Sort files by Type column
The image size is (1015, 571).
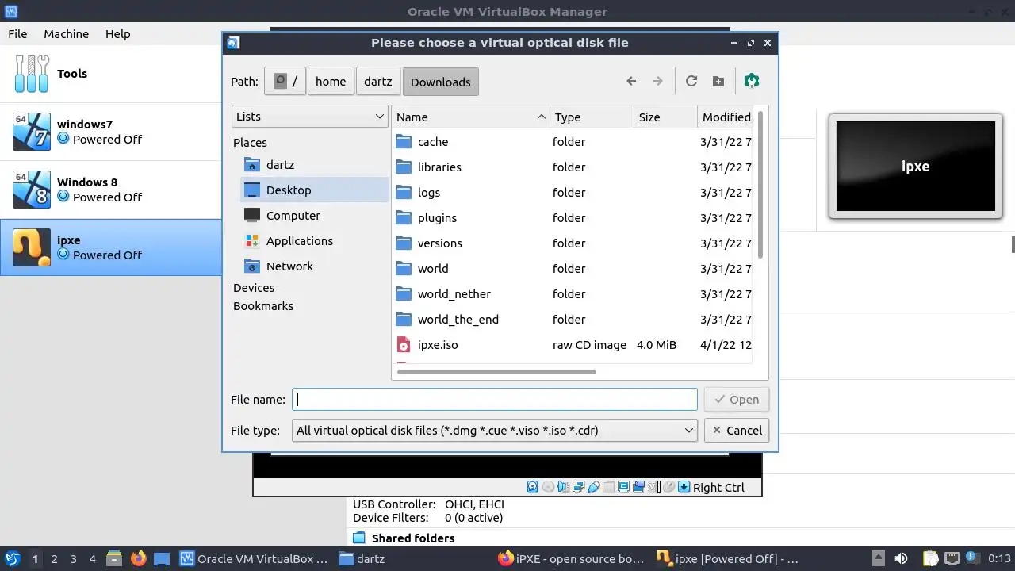[x=592, y=117]
